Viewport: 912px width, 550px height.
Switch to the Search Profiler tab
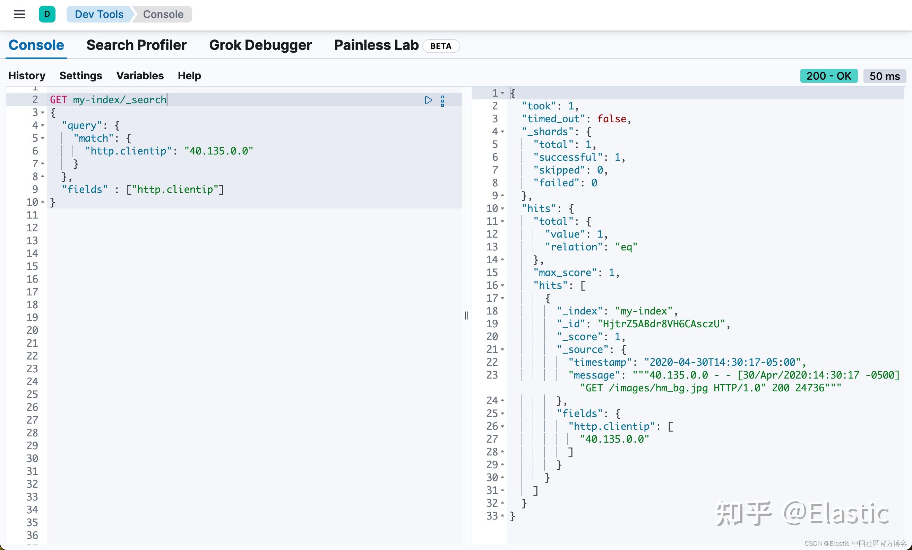[x=136, y=45]
